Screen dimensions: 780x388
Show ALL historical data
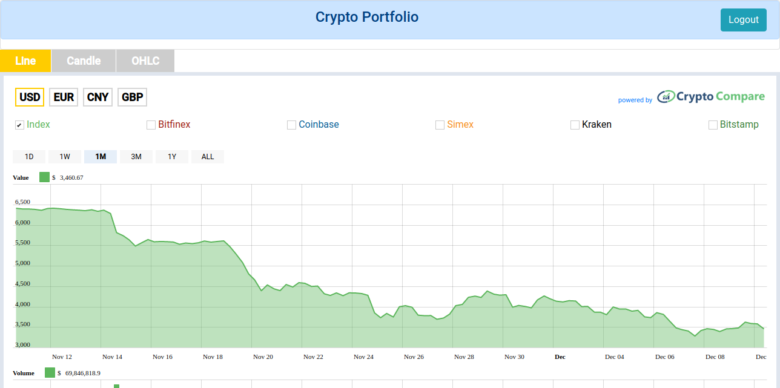click(208, 156)
